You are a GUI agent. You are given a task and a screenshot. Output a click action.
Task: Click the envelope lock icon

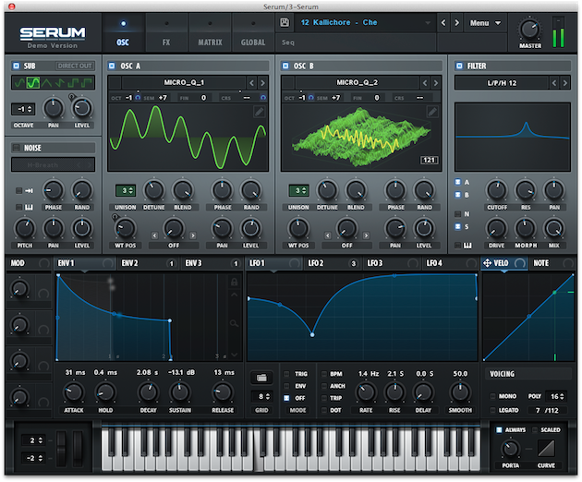pos(235,282)
